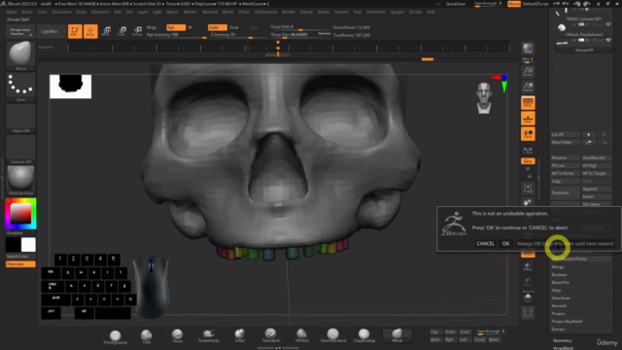Open the Document menu
Screen dimensions: 622x350
[x=61, y=12]
